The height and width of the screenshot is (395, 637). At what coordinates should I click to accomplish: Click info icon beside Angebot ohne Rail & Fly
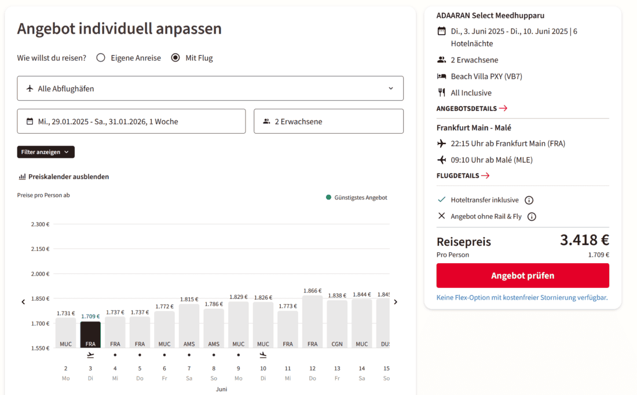[532, 217]
